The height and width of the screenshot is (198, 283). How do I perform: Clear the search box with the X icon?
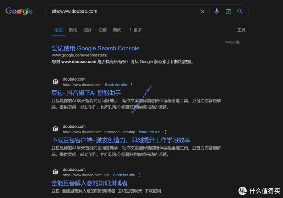tap(202, 11)
